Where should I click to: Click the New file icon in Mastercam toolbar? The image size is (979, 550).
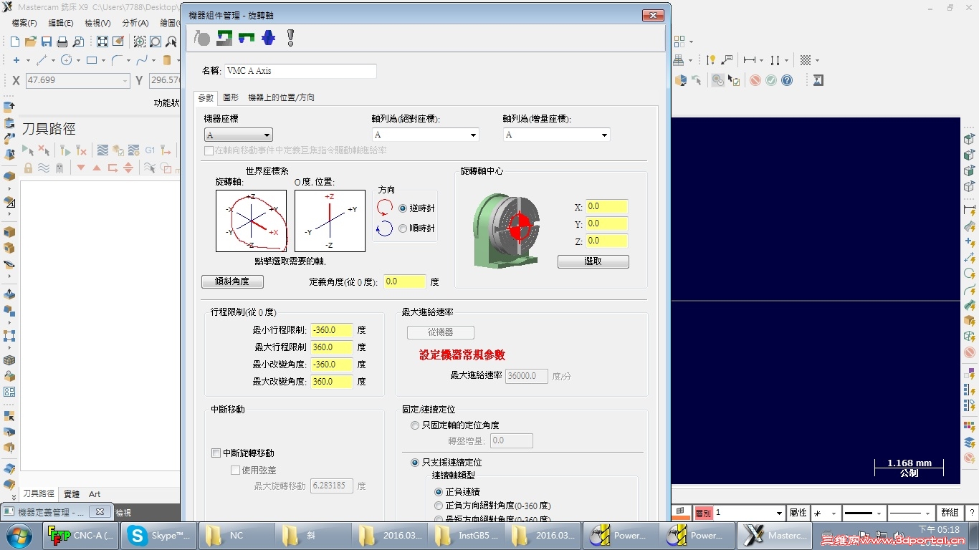[15, 42]
